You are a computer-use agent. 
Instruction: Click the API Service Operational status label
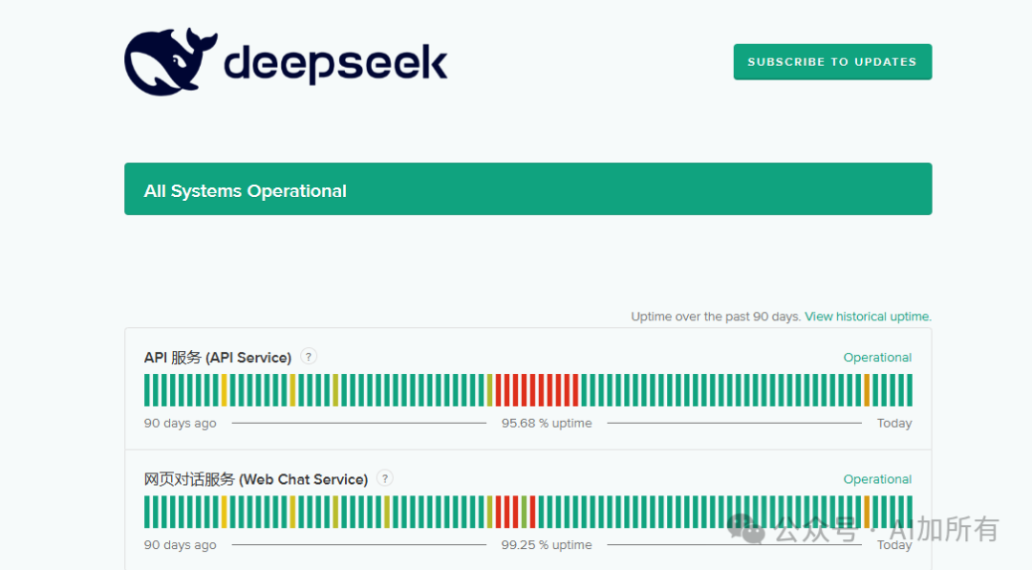tap(877, 358)
